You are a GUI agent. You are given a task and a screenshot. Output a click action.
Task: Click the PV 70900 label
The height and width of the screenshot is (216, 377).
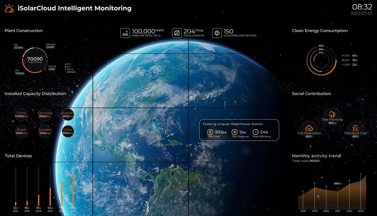tap(20, 72)
